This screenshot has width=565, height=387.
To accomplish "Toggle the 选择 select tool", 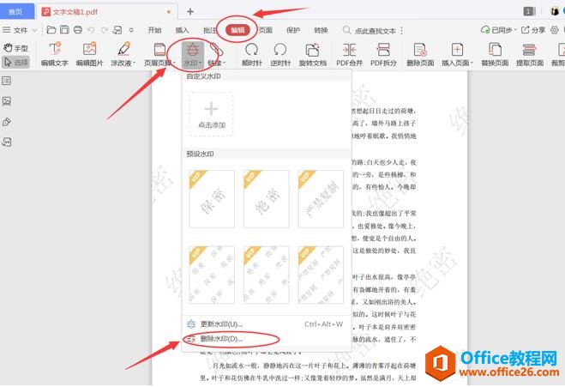I will (x=16, y=62).
